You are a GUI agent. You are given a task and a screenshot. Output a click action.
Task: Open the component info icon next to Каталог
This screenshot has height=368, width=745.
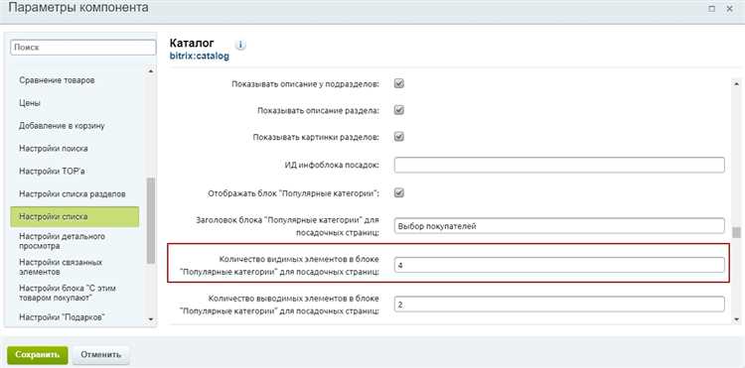pyautogui.click(x=241, y=45)
